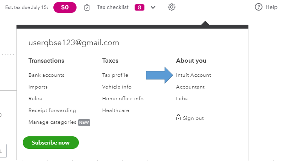Image resolution: width=281 pixels, height=161 pixels.
Task: Open Tax profile
Action: [115, 75]
